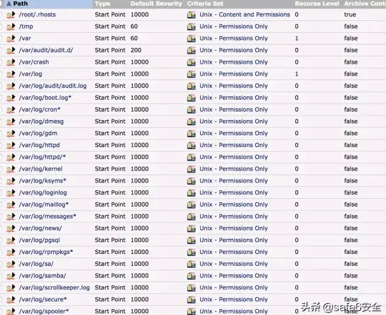Open the /var/audit/audit.d/ path link
This screenshot has height=315, width=386.
46,50
